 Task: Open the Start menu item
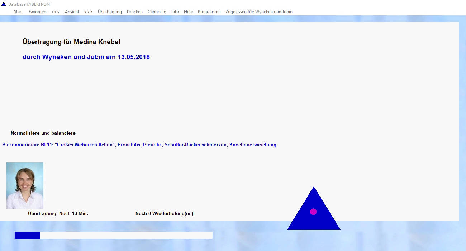click(18, 12)
